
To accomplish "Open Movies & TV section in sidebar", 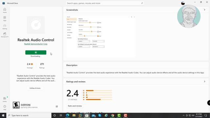I will coord(5,35).
